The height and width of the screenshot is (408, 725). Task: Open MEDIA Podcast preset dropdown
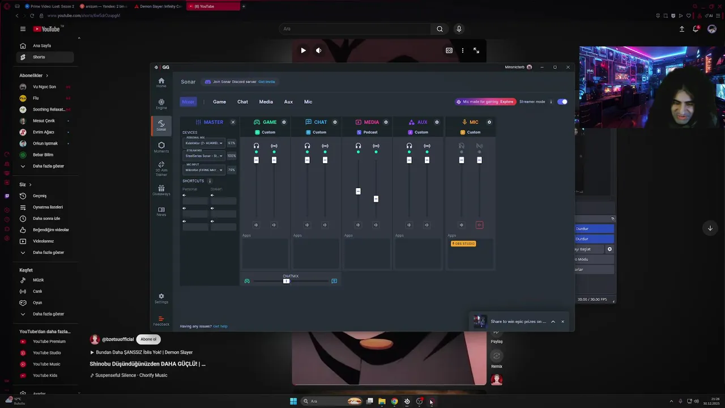(367, 132)
